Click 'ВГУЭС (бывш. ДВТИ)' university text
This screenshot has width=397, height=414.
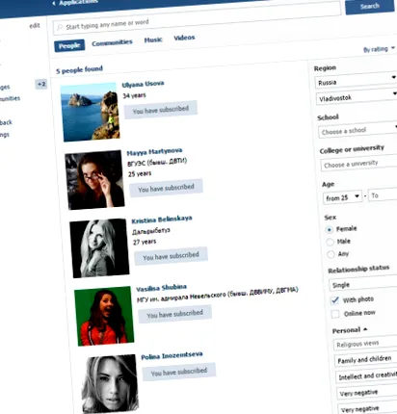click(x=157, y=162)
